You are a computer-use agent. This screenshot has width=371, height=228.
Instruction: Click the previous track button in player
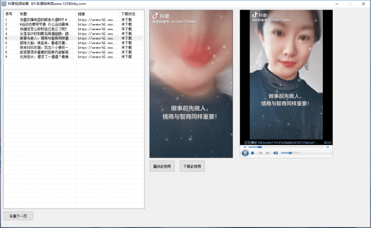[x=260, y=153]
